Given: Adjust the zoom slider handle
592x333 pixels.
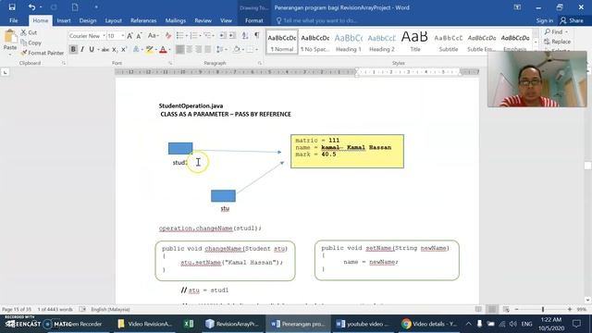Looking at the screenshot, I should pos(543,309).
